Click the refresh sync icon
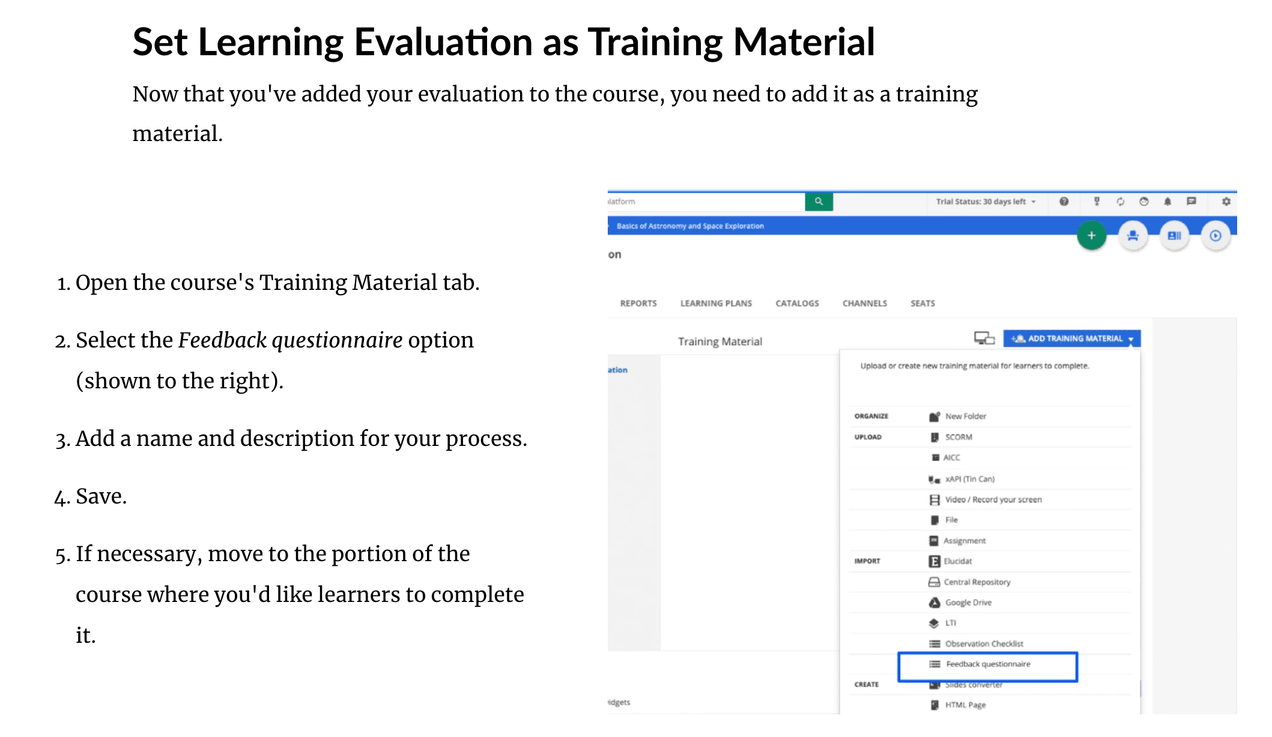The width and height of the screenshot is (1272, 737). pyautogui.click(x=1120, y=202)
